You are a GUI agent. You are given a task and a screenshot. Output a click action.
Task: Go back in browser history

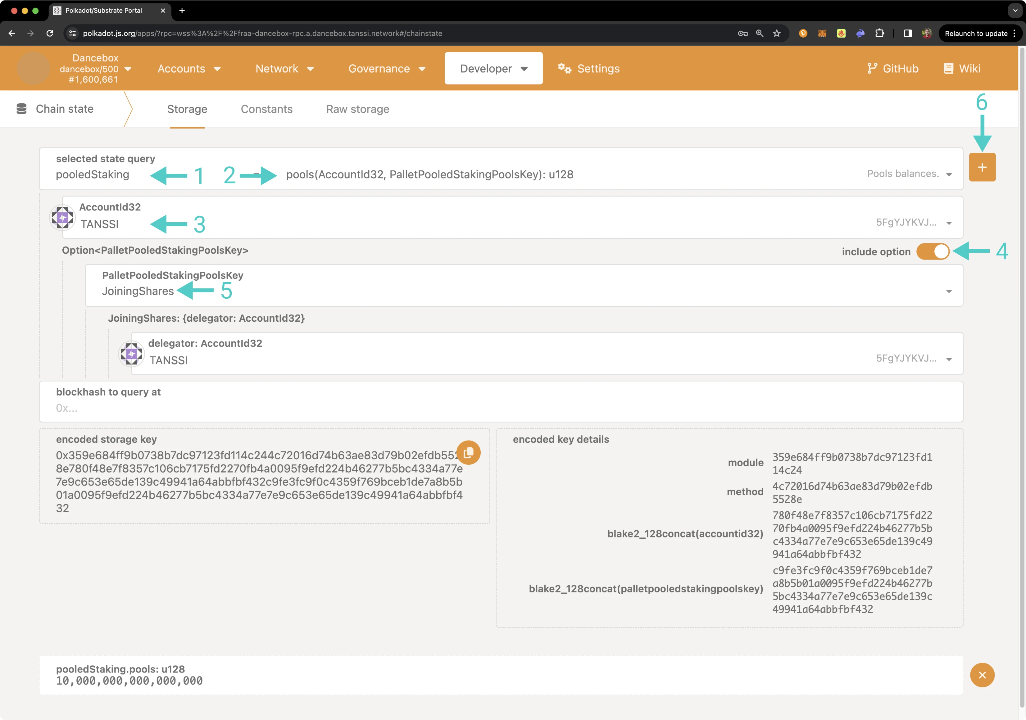(11, 34)
